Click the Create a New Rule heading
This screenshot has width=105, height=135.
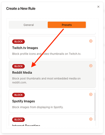[21, 9]
